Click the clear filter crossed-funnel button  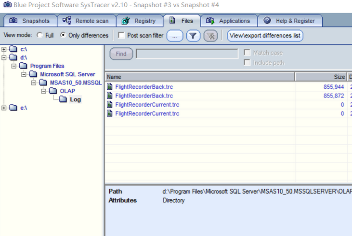tap(210, 36)
